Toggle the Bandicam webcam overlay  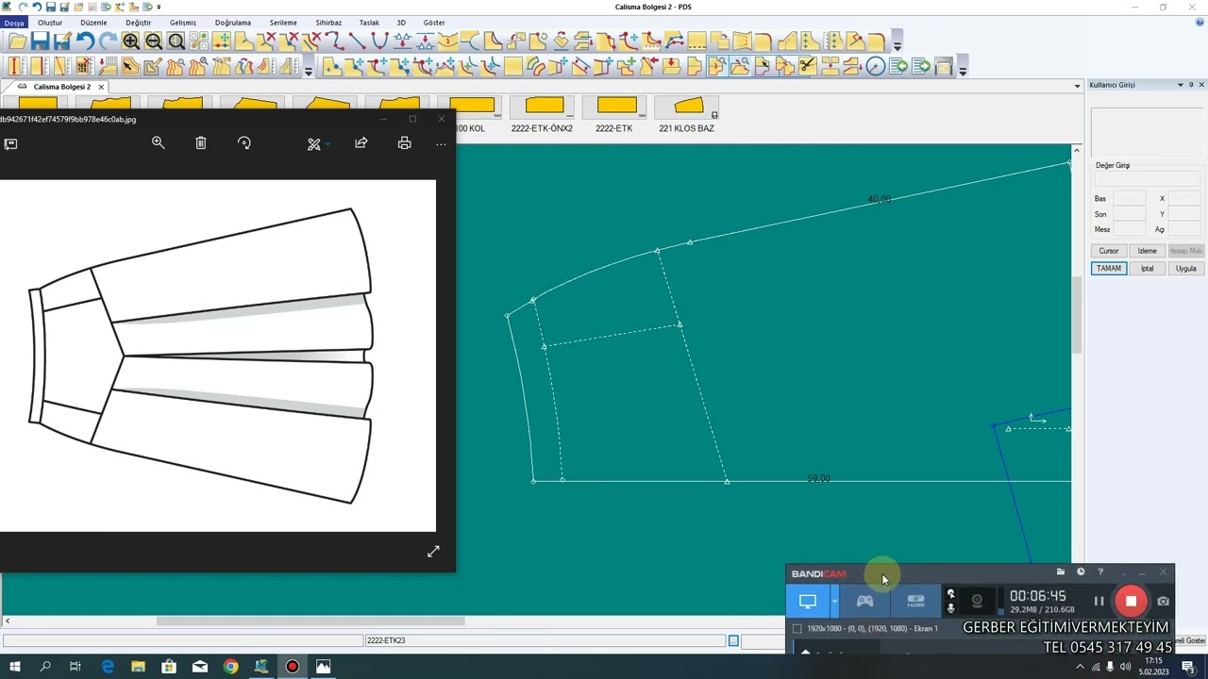(x=977, y=601)
